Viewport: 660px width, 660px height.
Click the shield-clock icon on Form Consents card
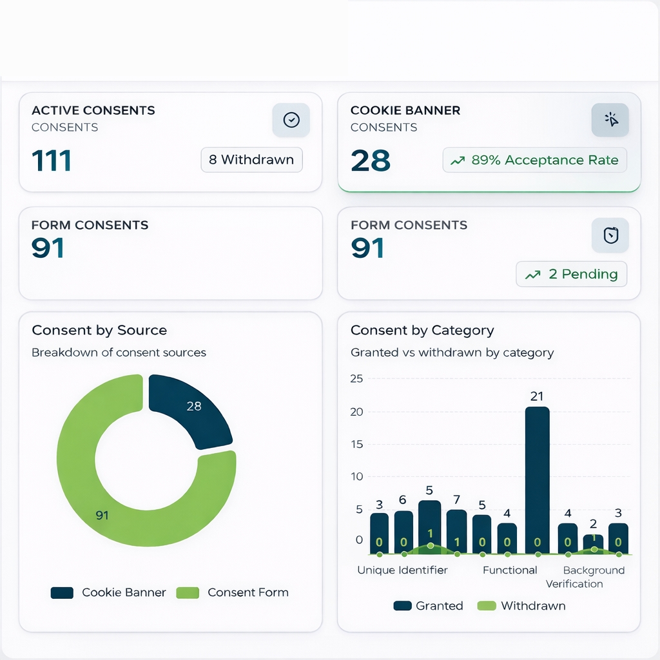[610, 235]
